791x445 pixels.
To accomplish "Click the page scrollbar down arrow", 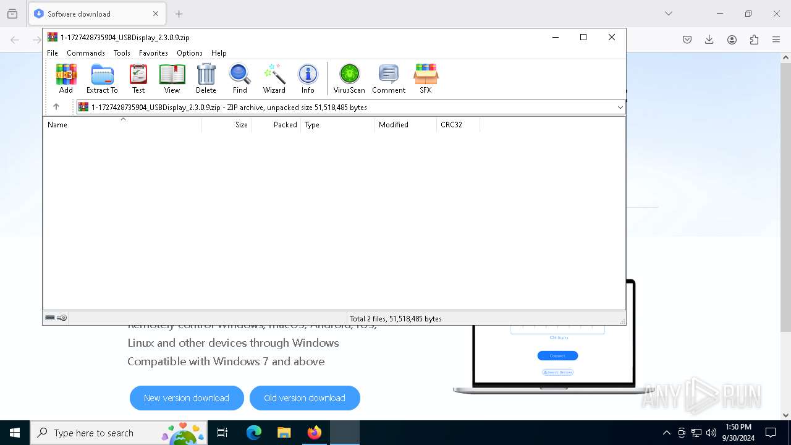I will [785, 415].
